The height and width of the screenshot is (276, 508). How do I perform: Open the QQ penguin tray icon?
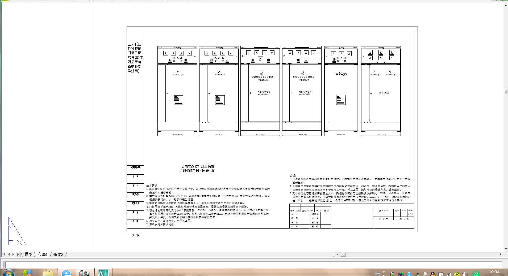[433, 274]
